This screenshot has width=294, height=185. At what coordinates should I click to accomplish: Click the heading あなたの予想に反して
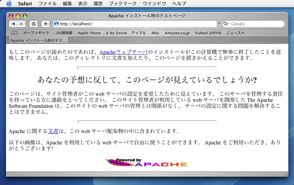click(x=147, y=80)
